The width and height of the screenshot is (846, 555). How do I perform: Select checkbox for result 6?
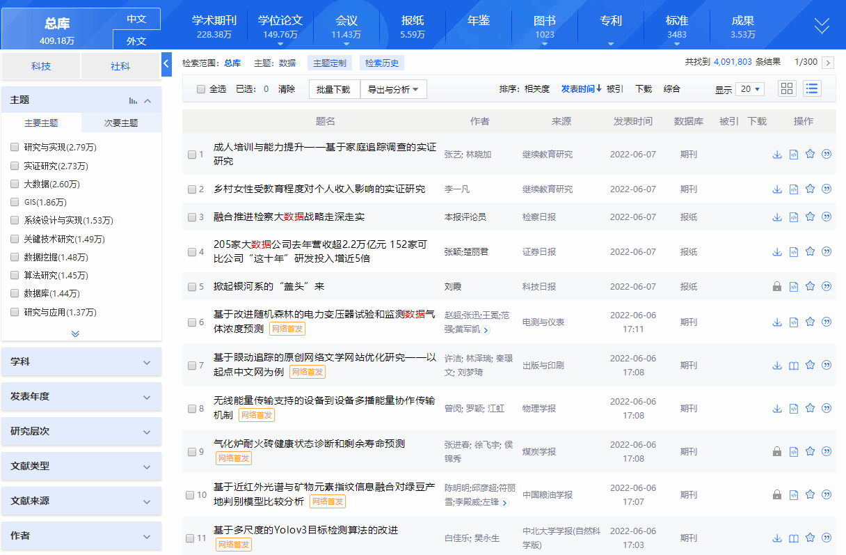pos(192,322)
